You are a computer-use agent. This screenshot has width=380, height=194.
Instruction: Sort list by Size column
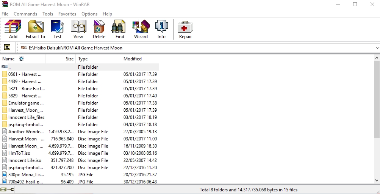tap(60, 59)
